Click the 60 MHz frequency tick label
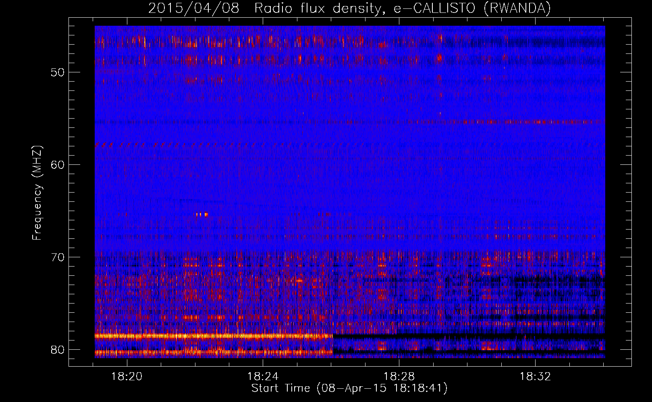This screenshot has height=402, width=652. pyautogui.click(x=58, y=165)
